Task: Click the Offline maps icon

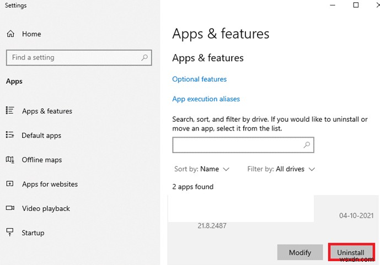Action: point(10,160)
